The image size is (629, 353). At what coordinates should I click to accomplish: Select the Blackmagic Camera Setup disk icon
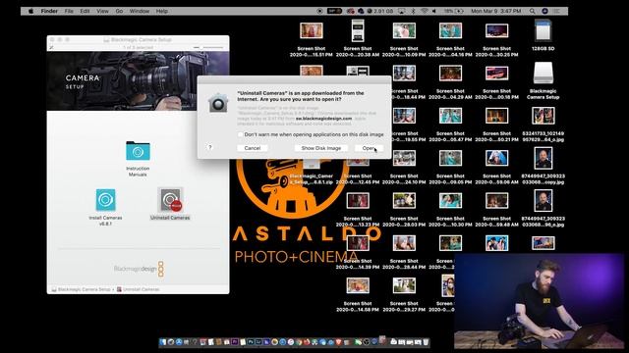click(543, 74)
